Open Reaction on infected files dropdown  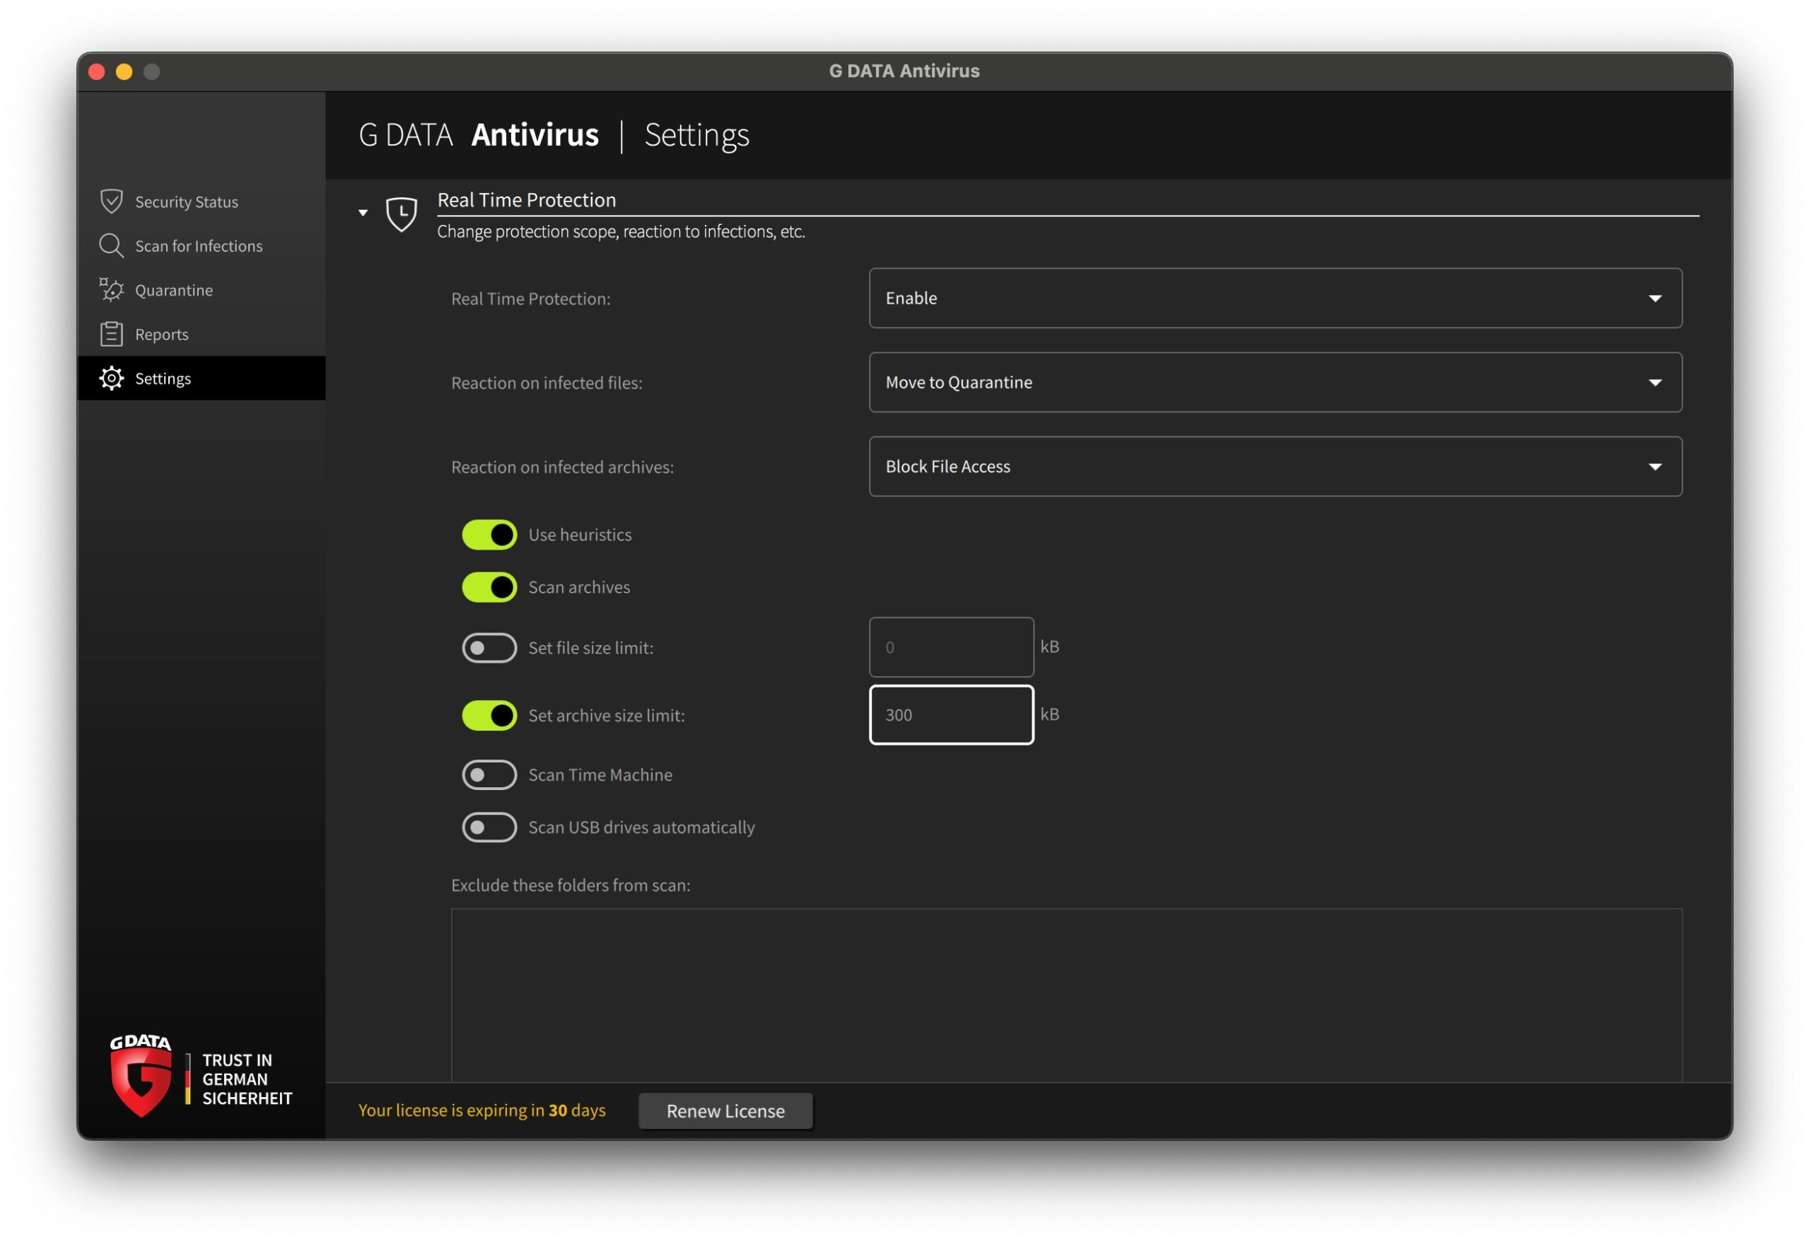click(1275, 383)
